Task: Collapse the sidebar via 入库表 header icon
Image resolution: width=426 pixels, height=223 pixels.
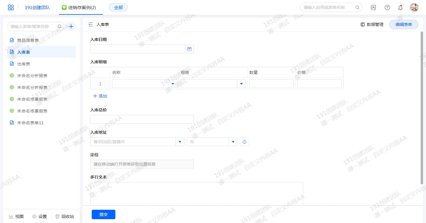Action: (x=91, y=25)
